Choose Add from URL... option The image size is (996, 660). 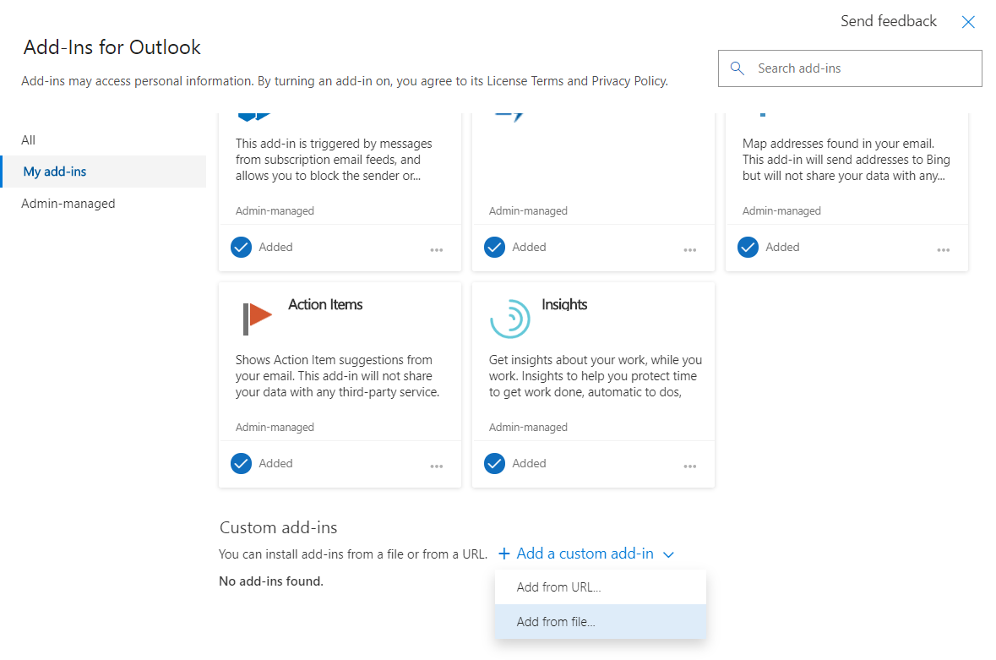pos(558,587)
